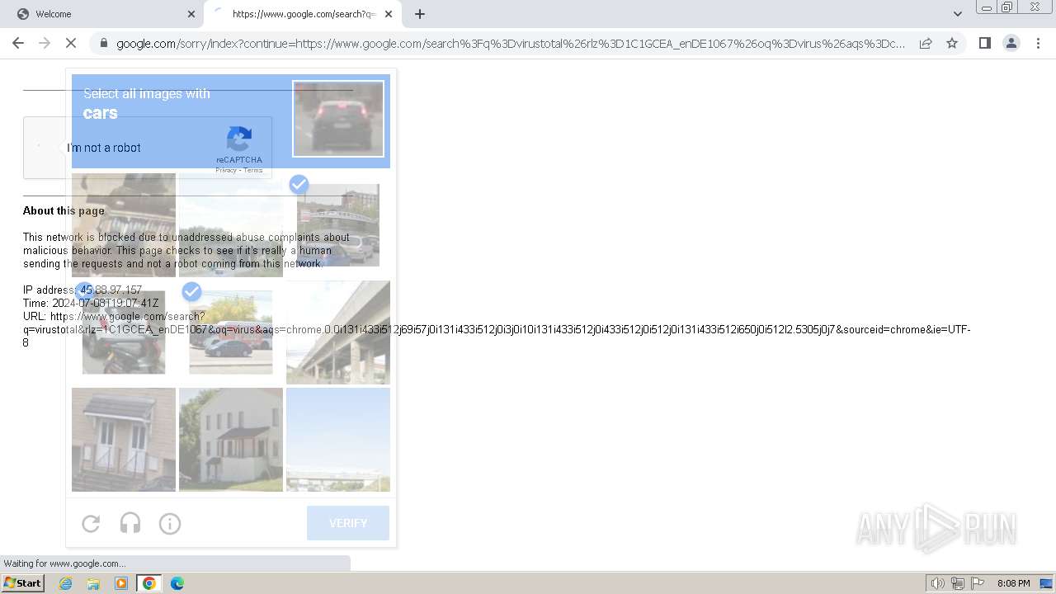Open File Explorer from taskbar
1056x594 pixels.
point(93,583)
